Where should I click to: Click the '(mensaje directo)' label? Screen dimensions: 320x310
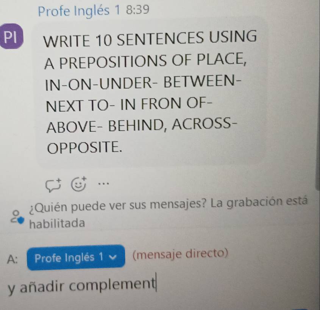(180, 254)
